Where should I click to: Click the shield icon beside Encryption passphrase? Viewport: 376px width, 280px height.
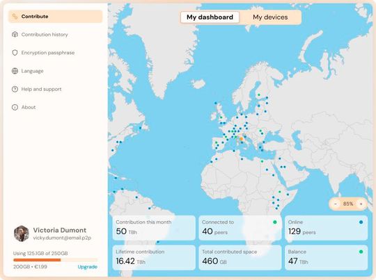15,53
